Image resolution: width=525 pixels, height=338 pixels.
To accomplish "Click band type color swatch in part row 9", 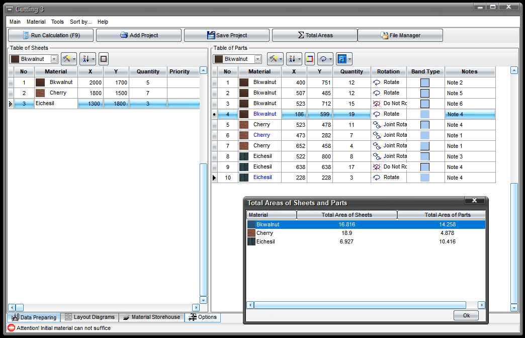I will point(425,167).
